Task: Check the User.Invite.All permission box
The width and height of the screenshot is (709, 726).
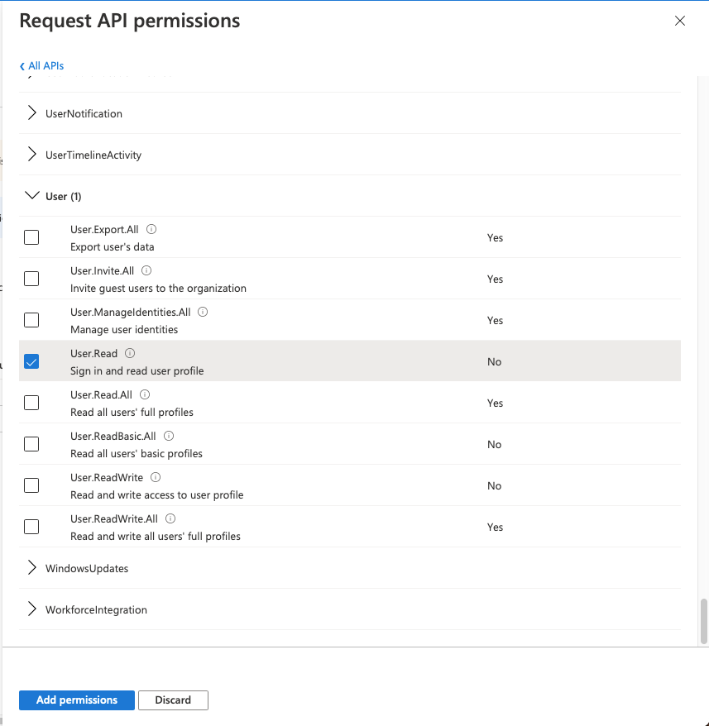Action: [31, 278]
